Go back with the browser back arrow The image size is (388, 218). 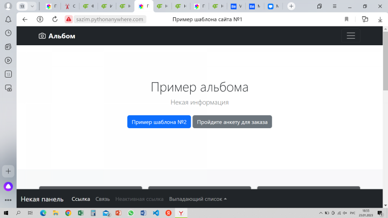25,19
